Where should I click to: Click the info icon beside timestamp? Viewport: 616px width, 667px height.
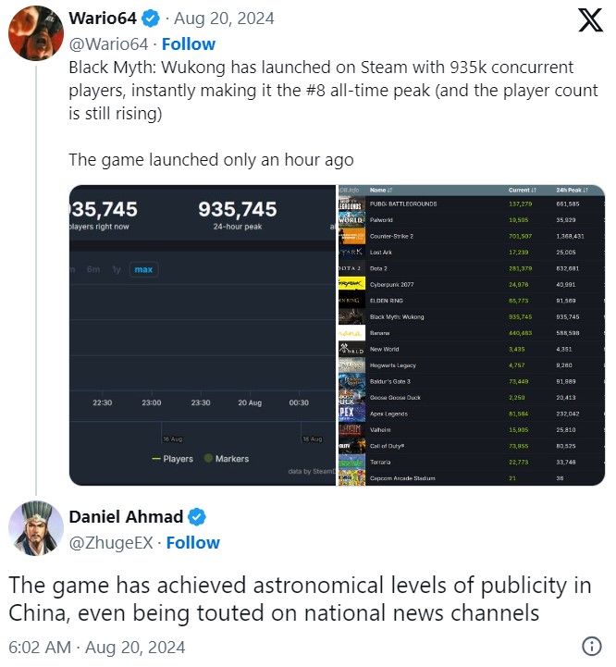592,646
